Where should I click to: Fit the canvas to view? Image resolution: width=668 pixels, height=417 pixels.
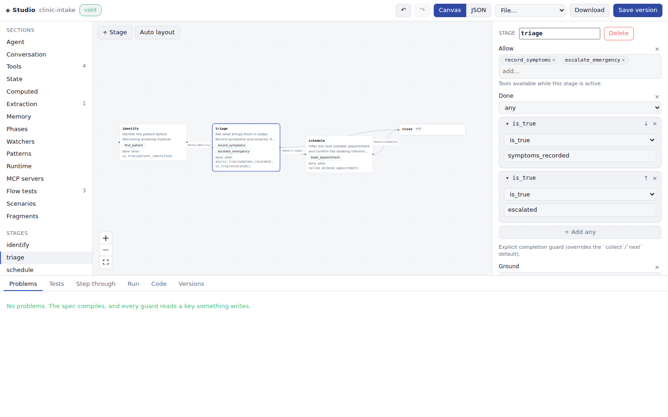pyautogui.click(x=106, y=262)
